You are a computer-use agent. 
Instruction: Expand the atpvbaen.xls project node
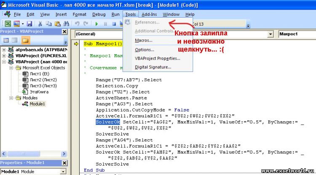coord(4,50)
